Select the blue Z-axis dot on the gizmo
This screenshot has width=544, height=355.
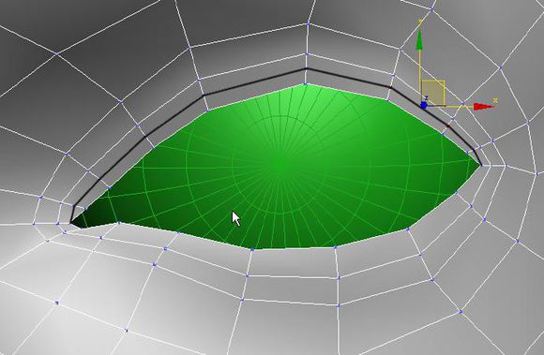point(423,105)
